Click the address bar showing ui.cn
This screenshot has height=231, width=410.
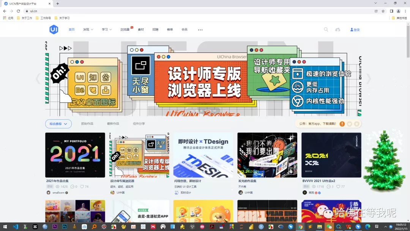(199, 11)
